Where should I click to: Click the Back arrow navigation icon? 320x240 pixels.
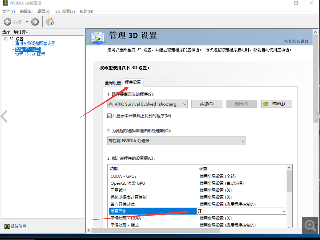(x=8, y=22)
